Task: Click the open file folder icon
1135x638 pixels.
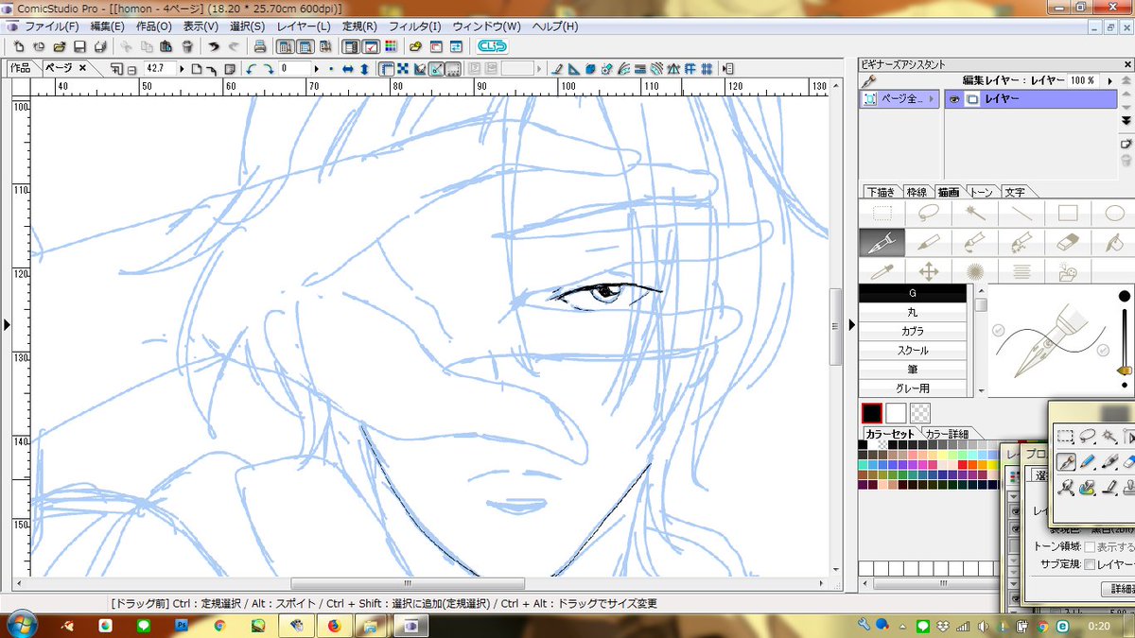Action: (x=60, y=45)
